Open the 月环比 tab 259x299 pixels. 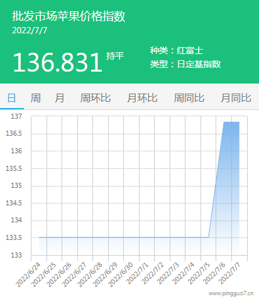142,98
